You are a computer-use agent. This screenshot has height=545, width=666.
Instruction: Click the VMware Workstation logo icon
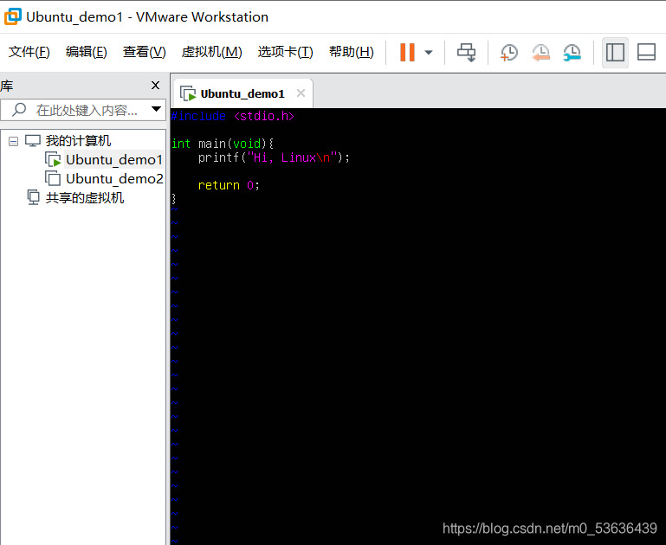coord(13,17)
